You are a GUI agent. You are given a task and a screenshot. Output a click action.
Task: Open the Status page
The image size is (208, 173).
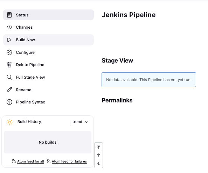pyautogui.click(x=48, y=15)
